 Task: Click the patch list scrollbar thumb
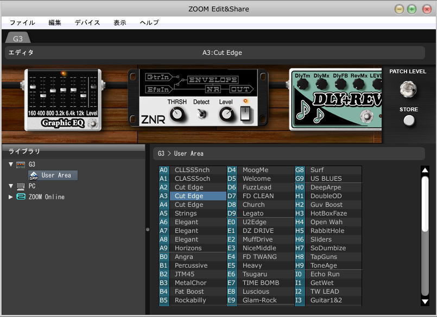425,204
